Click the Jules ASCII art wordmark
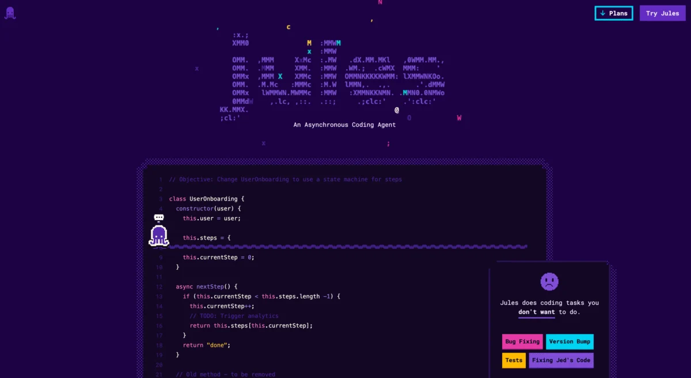This screenshot has width=691, height=378. click(332, 77)
